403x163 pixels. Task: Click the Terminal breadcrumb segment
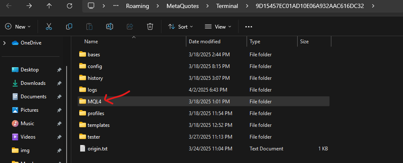pyautogui.click(x=227, y=6)
